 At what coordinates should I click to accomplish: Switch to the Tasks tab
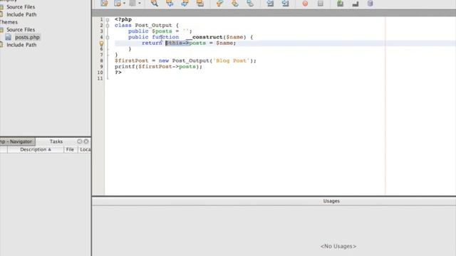click(x=56, y=142)
